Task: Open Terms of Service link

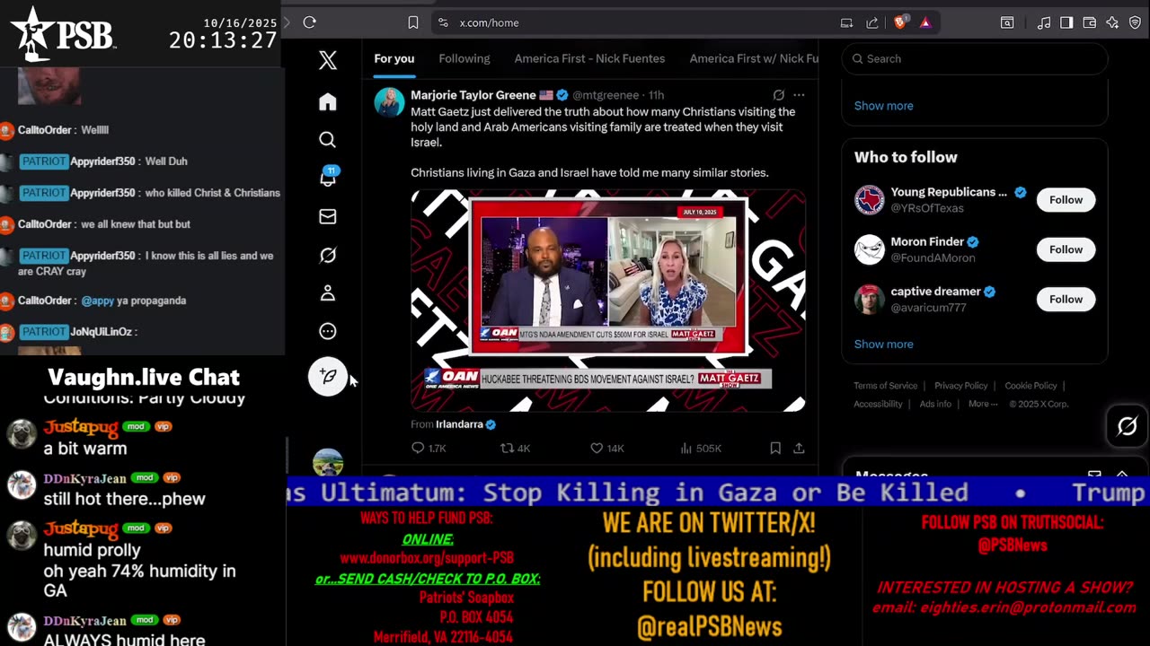Action: pyautogui.click(x=885, y=386)
